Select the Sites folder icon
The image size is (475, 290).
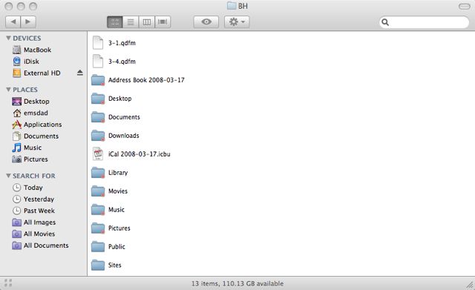98,265
